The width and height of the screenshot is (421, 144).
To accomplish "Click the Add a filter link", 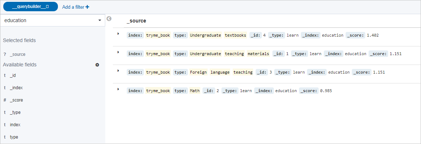I will pyautogui.click(x=75, y=7).
